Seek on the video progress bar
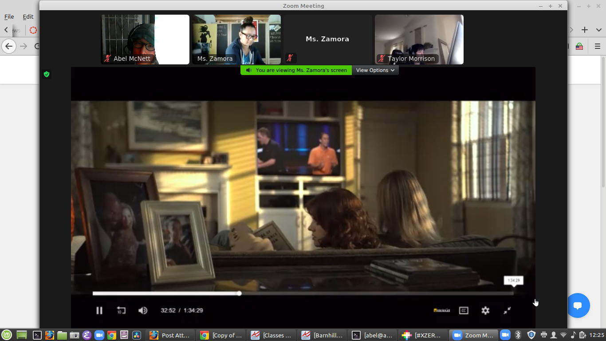 (x=303, y=293)
